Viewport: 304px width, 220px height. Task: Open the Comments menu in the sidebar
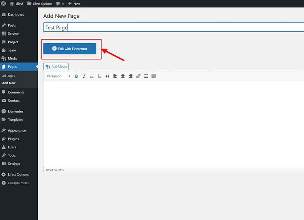(19, 92)
